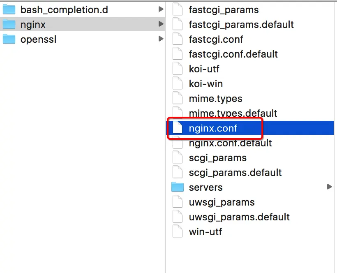Click the win-utf file icon

pyautogui.click(x=178, y=232)
